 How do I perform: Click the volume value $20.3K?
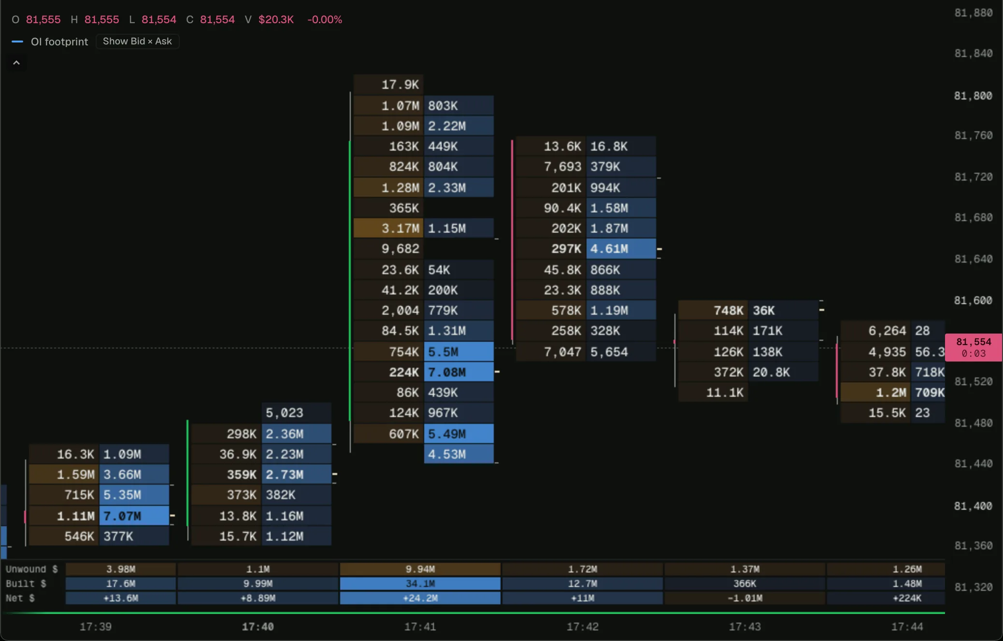tap(276, 20)
